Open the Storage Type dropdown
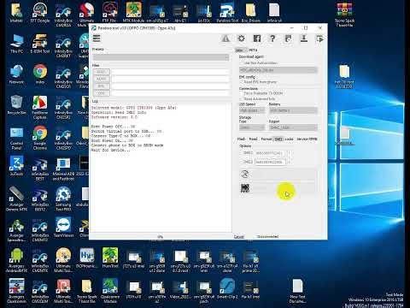This screenshot has width=410, height=308. tap(252, 127)
